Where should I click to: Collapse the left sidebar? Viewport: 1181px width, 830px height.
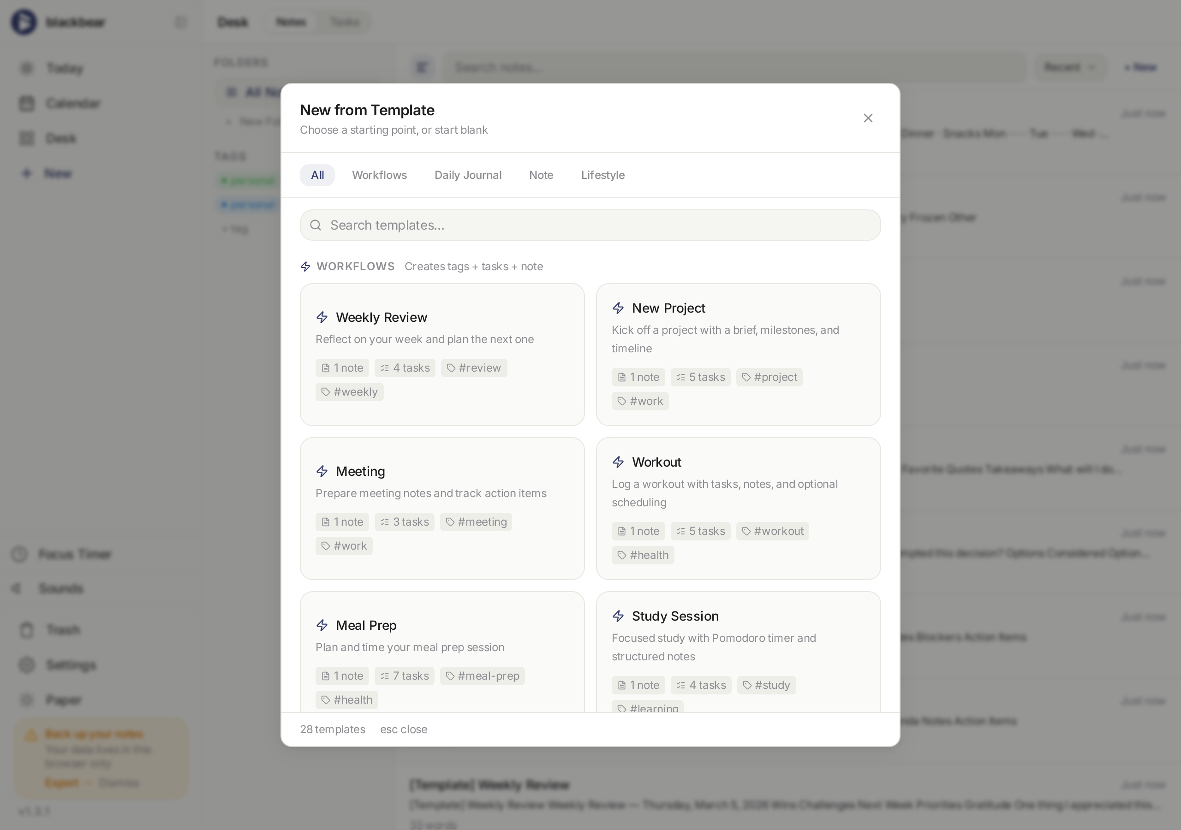point(180,22)
